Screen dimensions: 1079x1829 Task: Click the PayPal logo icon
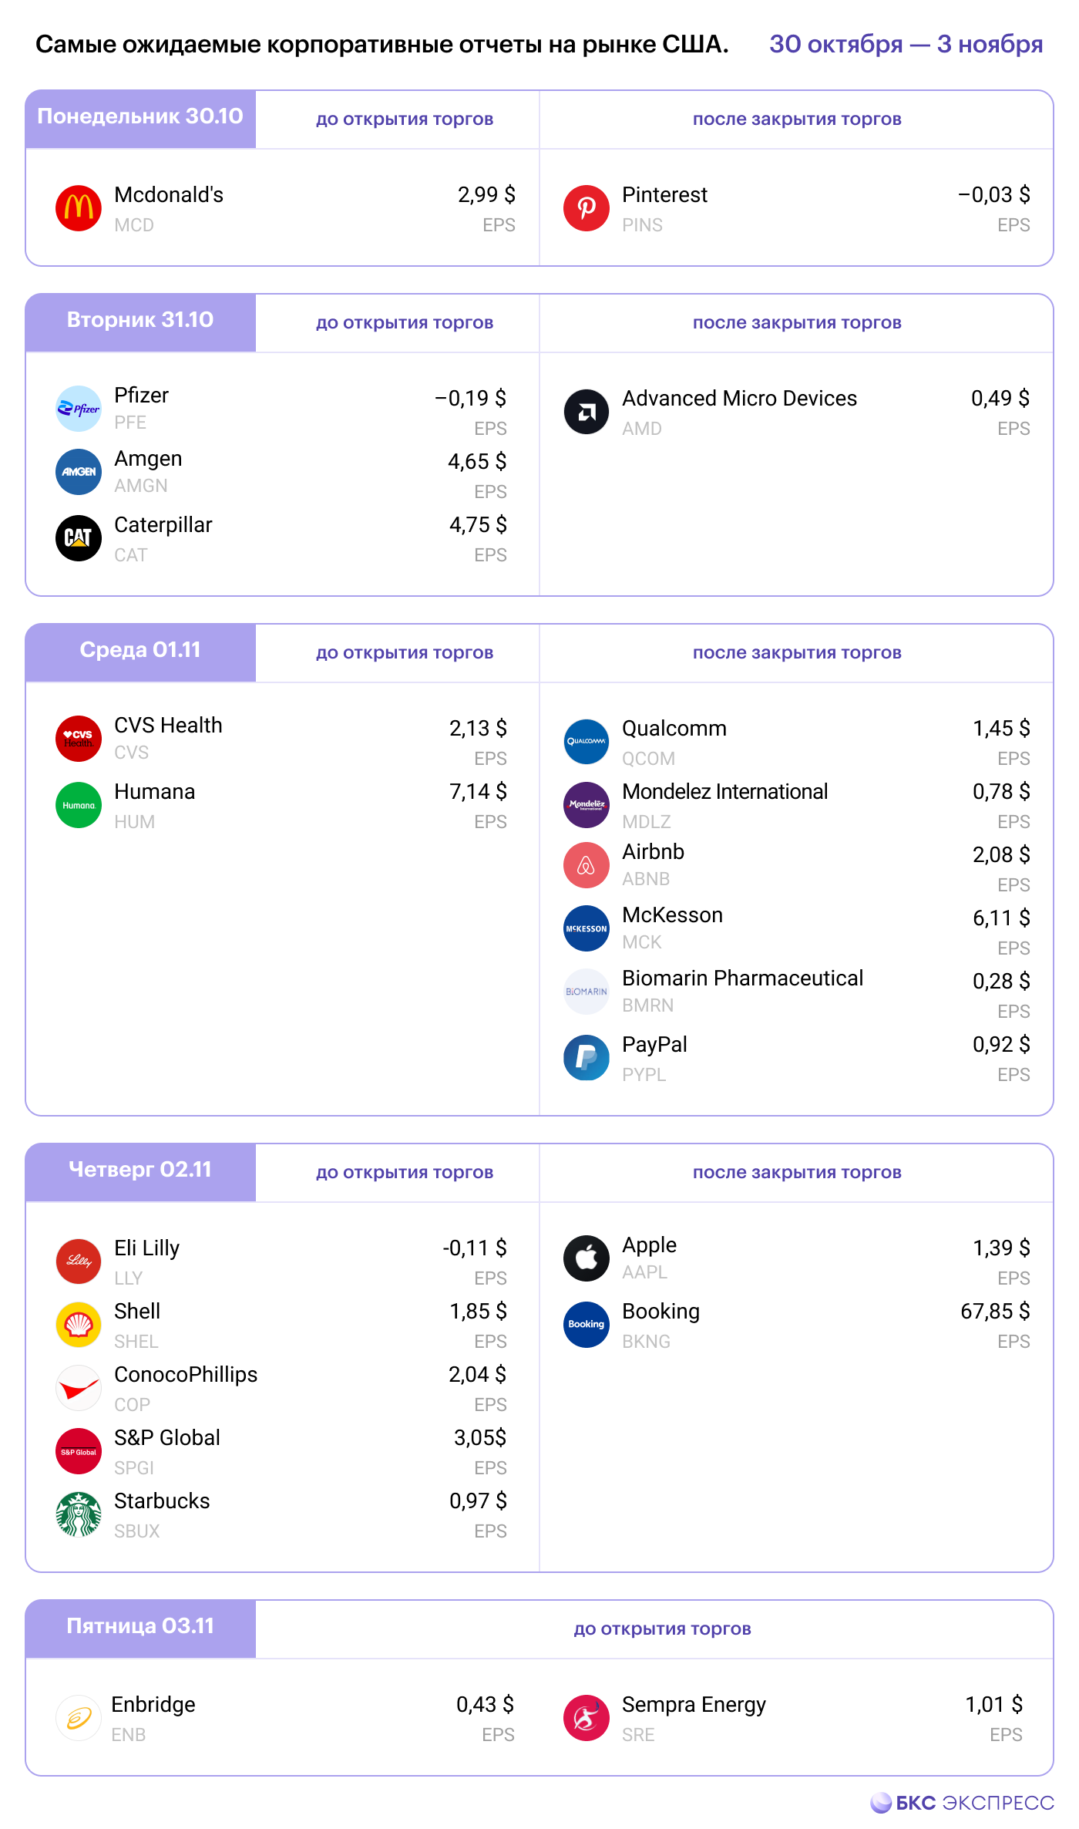(x=587, y=1058)
